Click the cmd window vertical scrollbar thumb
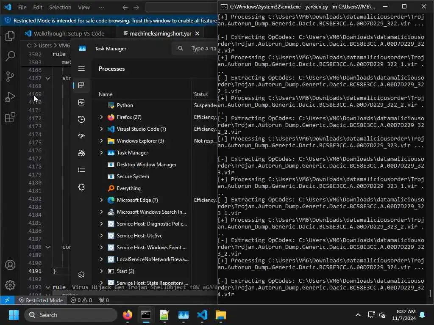Viewport: 434px width, 325px height. (431, 293)
